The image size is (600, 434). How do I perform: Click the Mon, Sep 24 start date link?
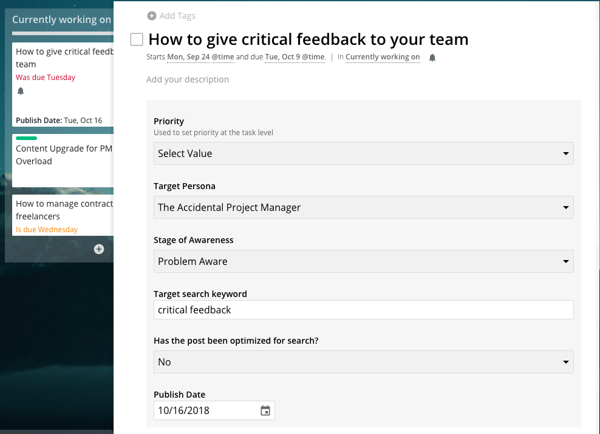(x=188, y=57)
